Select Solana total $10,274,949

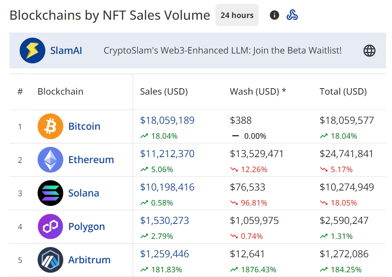pos(347,188)
